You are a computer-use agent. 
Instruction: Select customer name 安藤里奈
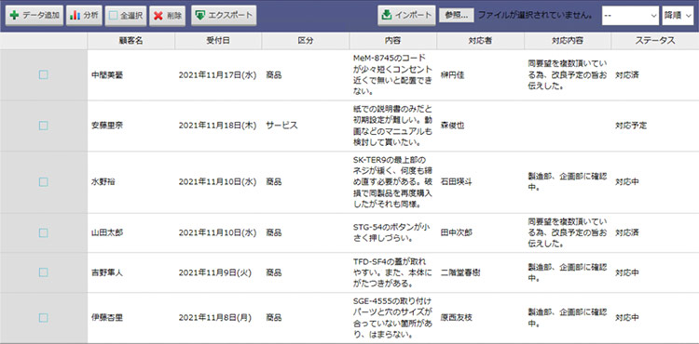click(107, 126)
